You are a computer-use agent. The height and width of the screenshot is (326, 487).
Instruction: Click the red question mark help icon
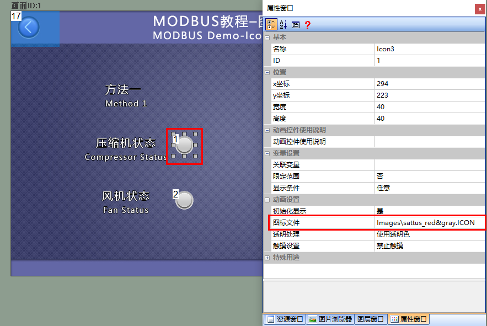pos(308,25)
